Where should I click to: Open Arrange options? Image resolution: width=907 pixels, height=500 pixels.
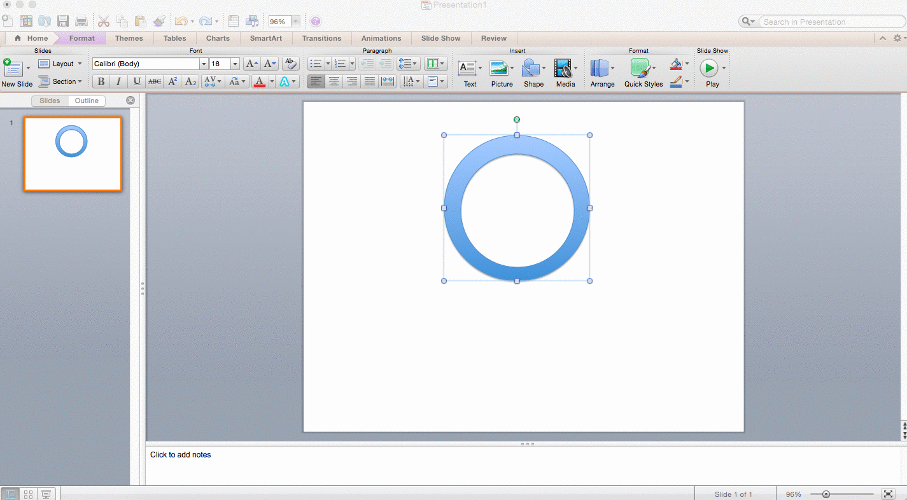[602, 73]
